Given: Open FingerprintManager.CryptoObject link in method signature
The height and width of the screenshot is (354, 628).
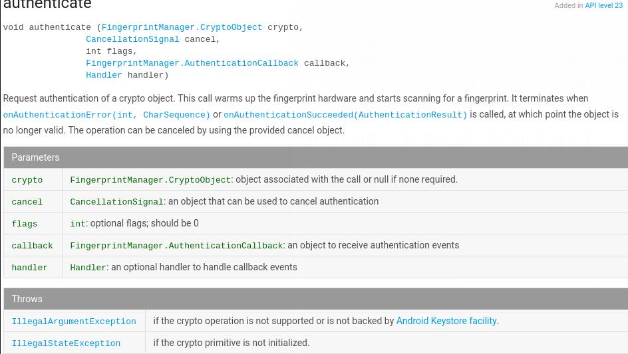Looking at the screenshot, I should 182,28.
